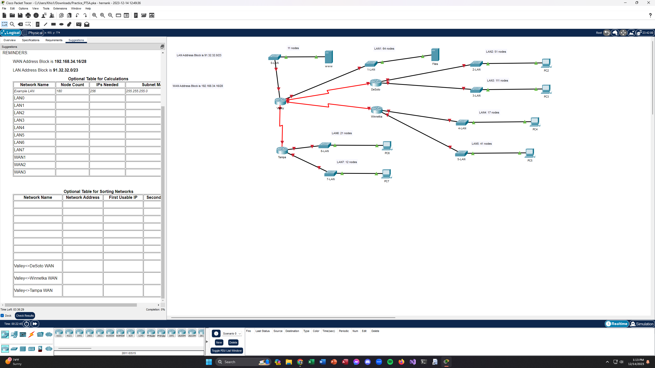Viewport: 655px width, 368px height.
Task: Select the Draw Line shape tool
Action: (x=45, y=24)
